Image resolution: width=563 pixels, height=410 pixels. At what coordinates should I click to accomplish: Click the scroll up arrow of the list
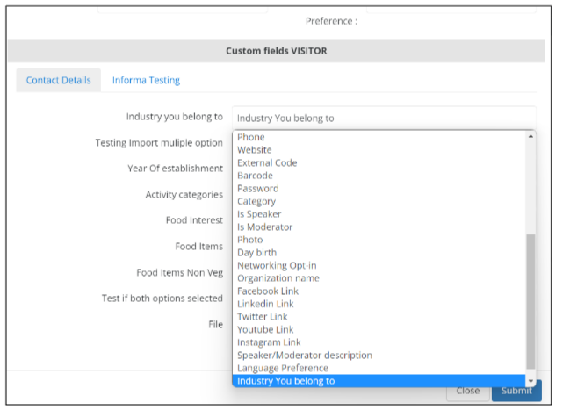click(x=531, y=136)
